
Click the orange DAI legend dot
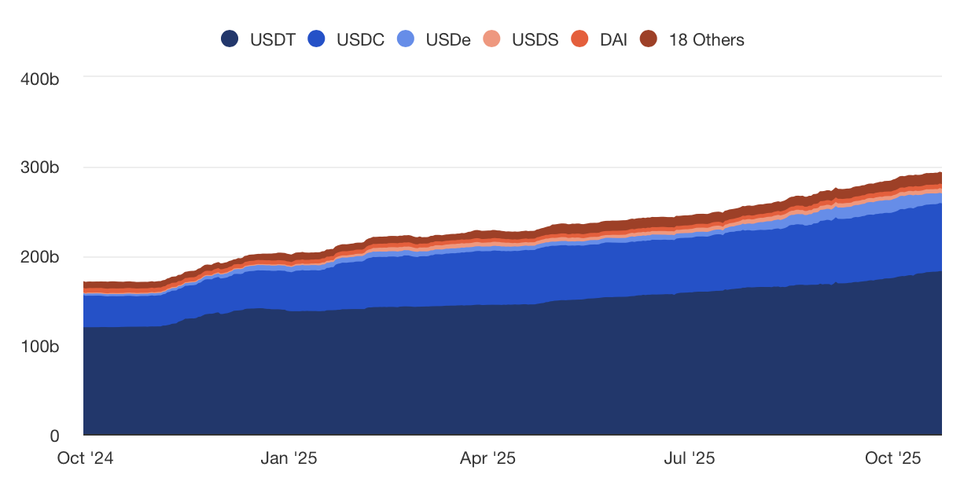click(x=580, y=39)
